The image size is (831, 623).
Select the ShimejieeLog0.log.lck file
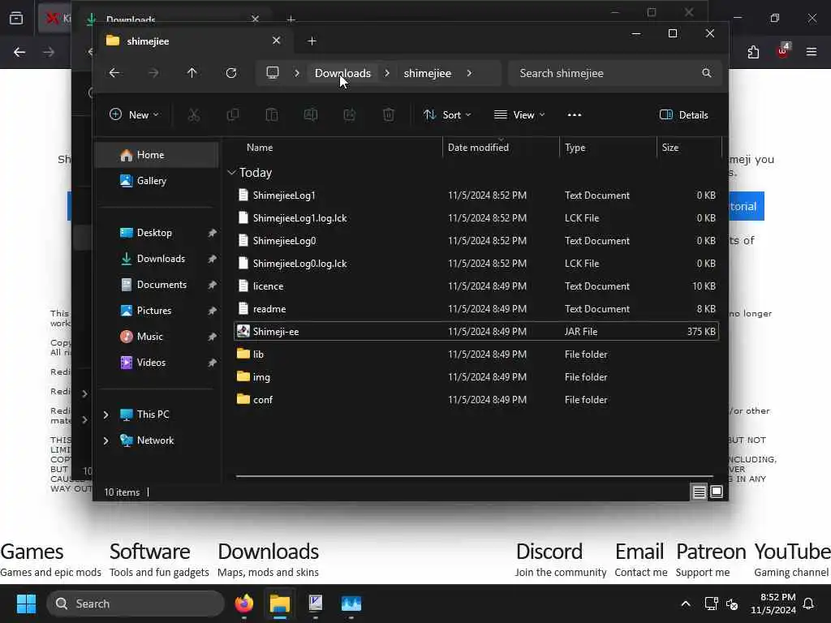click(x=476, y=264)
